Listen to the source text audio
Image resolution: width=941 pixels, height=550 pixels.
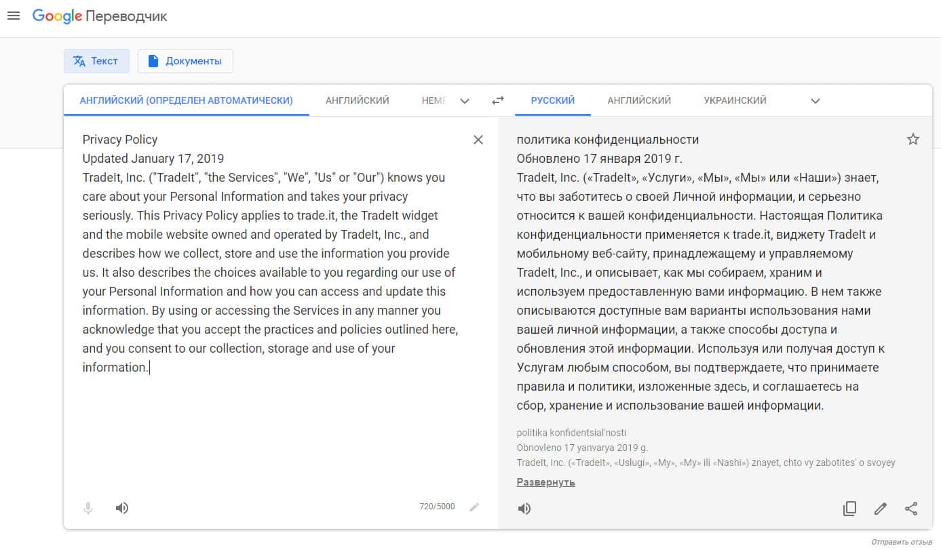122,508
